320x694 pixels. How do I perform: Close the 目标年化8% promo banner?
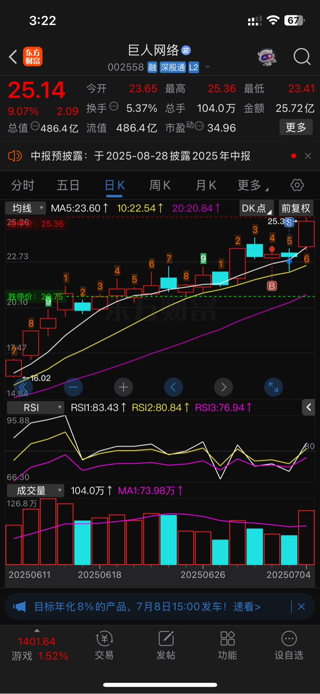(x=301, y=606)
